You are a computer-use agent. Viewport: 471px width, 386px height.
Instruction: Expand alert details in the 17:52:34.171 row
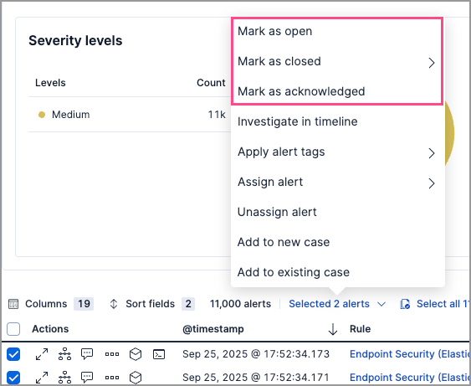coord(42,378)
